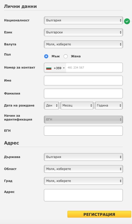Click the ЕГН input field
The height and width of the screenshot is (224, 132).
83,131
